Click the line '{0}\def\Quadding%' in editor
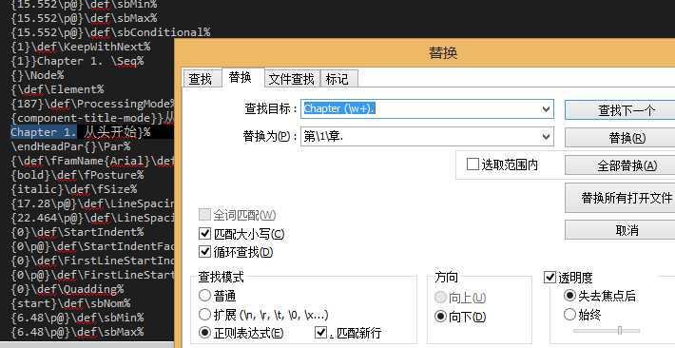Image resolution: width=675 pixels, height=348 pixels. [67, 289]
